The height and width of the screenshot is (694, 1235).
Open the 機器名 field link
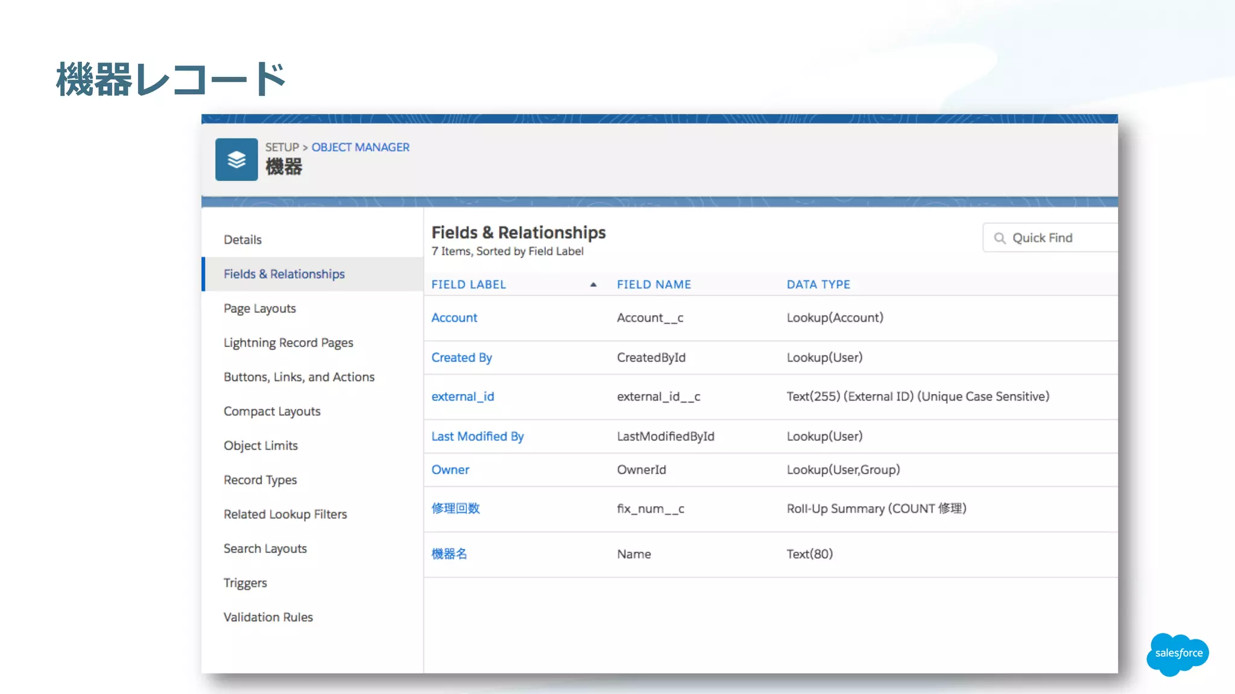tap(449, 554)
